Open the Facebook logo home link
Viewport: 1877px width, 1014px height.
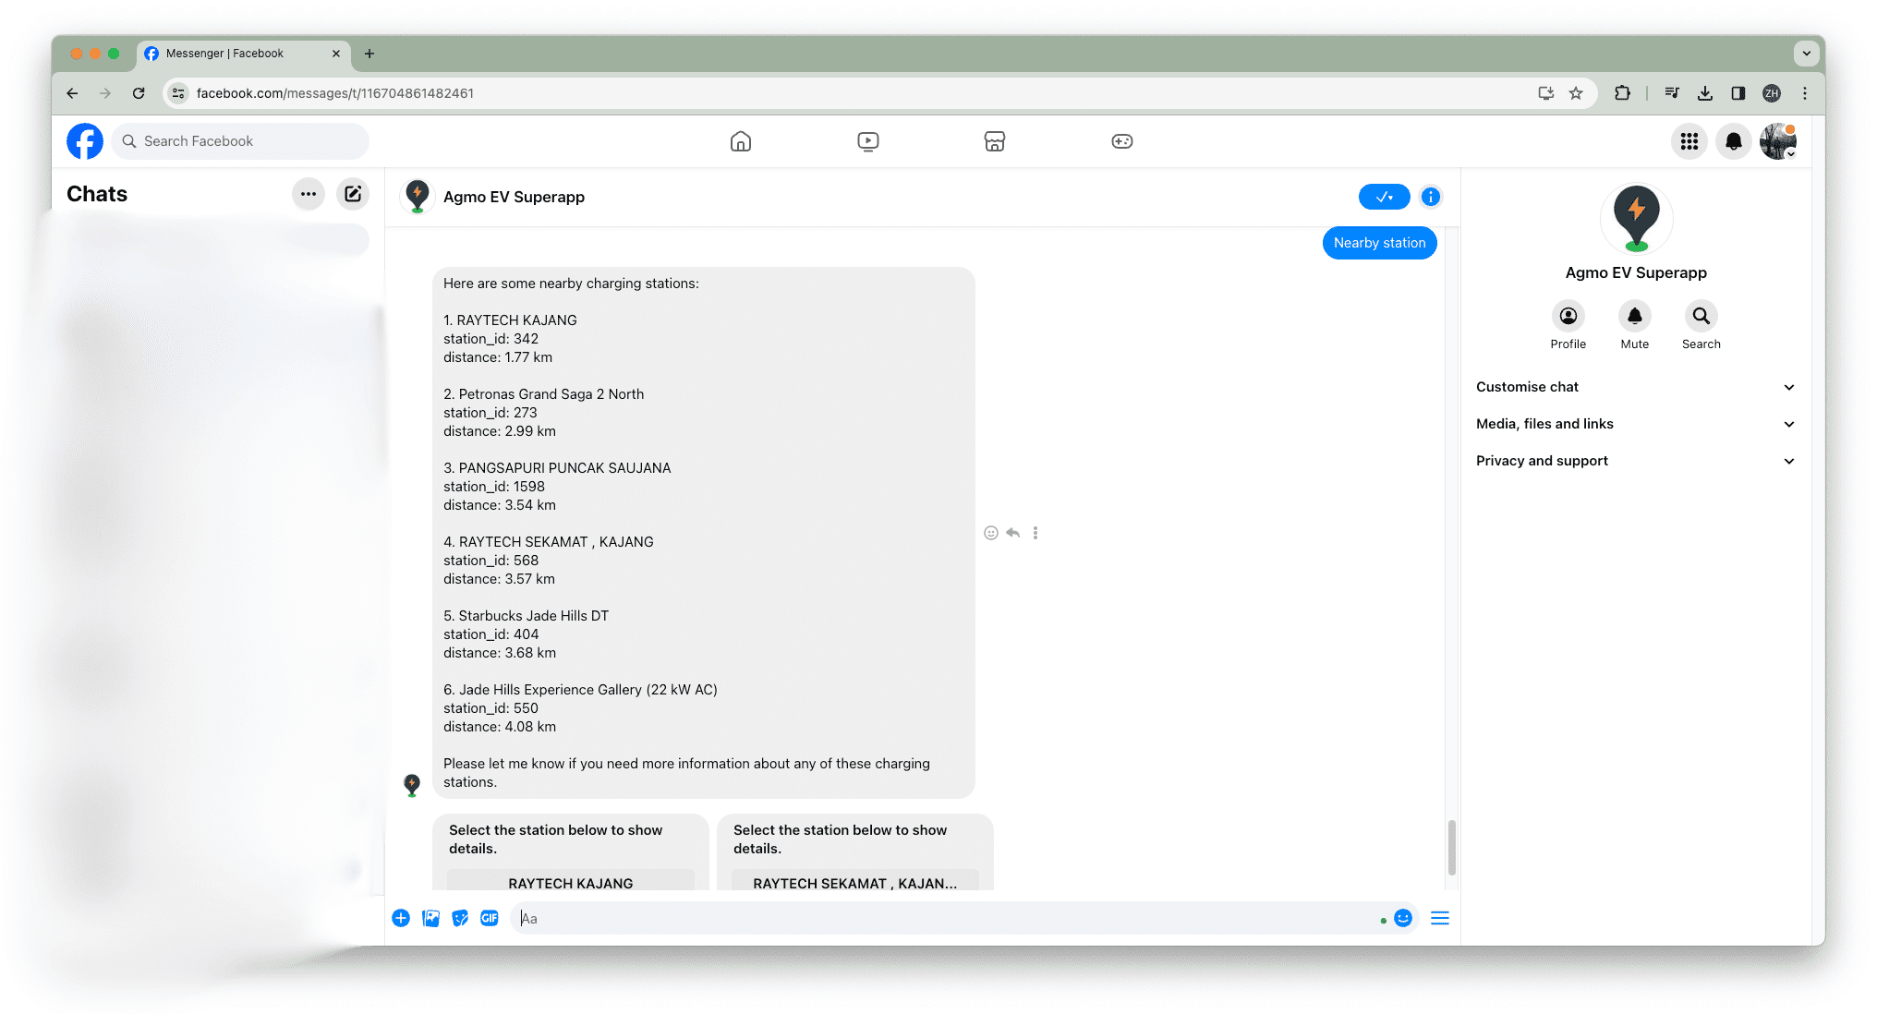point(85,141)
